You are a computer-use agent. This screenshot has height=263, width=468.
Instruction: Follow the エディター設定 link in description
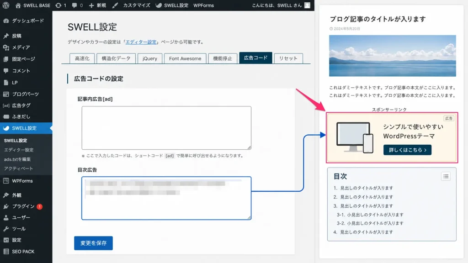click(x=141, y=42)
